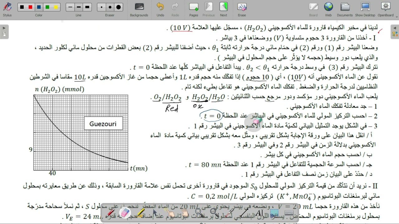Click Show Desktop
Viewport: 399px width, 224px height.
[x=365, y=10]
